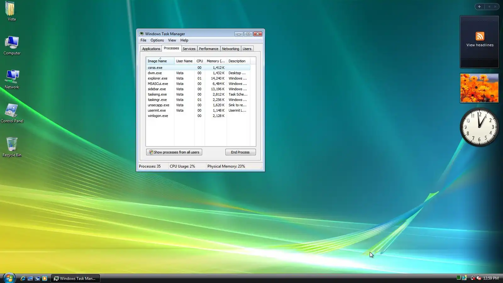Select the MSASCui.exe process row
The width and height of the screenshot is (503, 283).
[198, 84]
